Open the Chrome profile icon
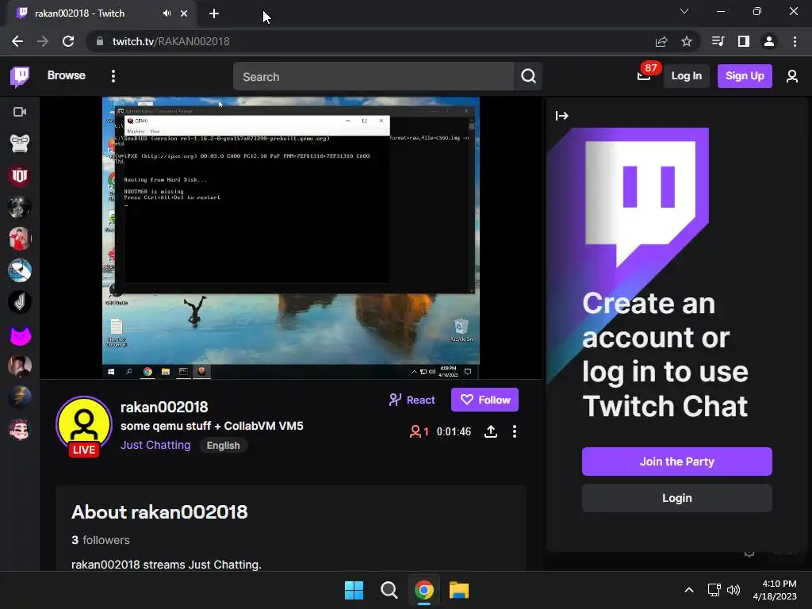The height and width of the screenshot is (609, 812). coord(769,41)
